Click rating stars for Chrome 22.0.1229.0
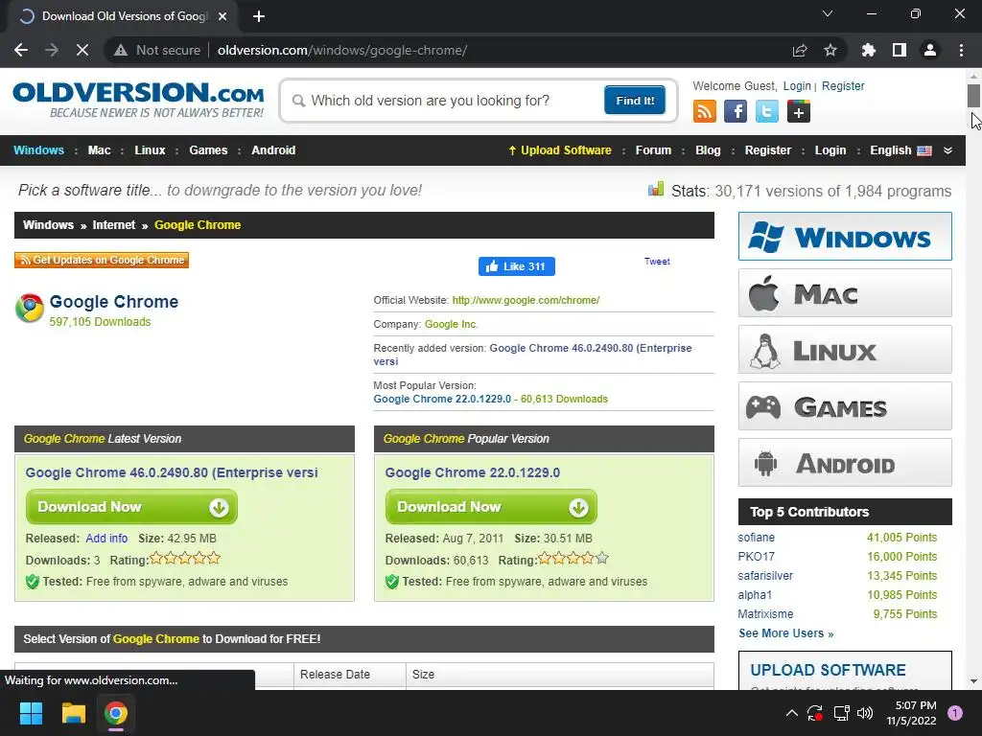The height and width of the screenshot is (736, 982). (573, 559)
